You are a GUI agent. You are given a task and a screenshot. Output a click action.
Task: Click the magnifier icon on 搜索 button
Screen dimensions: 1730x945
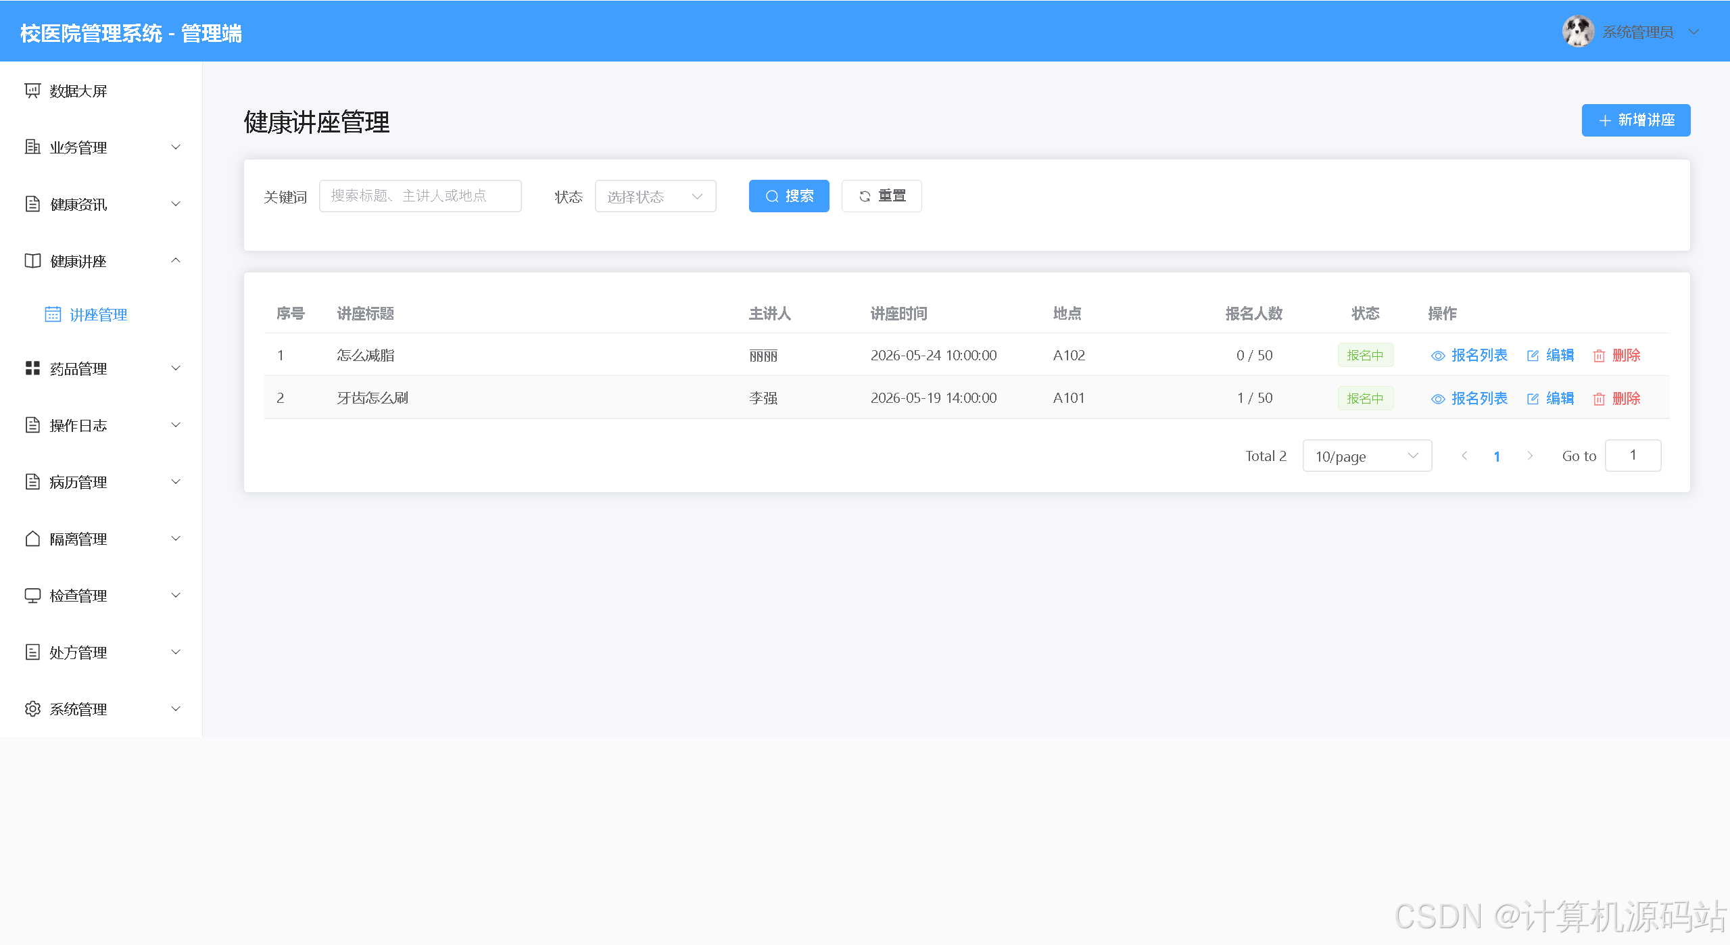coord(772,196)
